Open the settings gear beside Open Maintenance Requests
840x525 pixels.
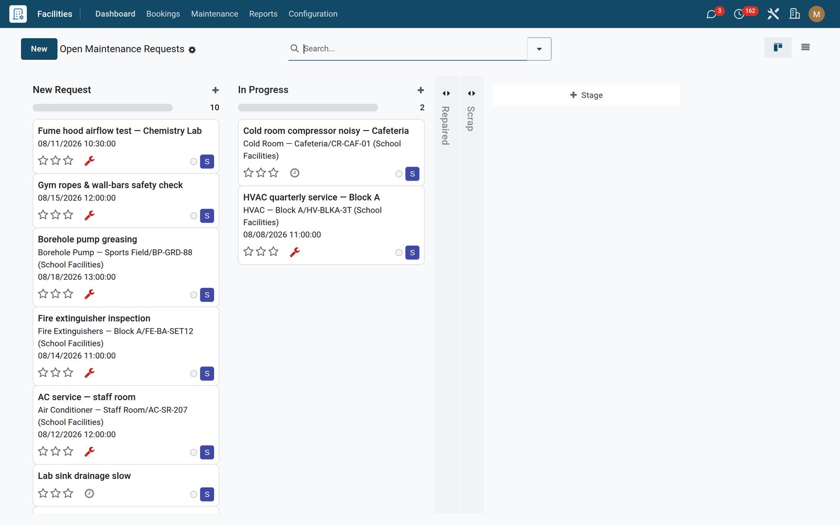(x=192, y=50)
